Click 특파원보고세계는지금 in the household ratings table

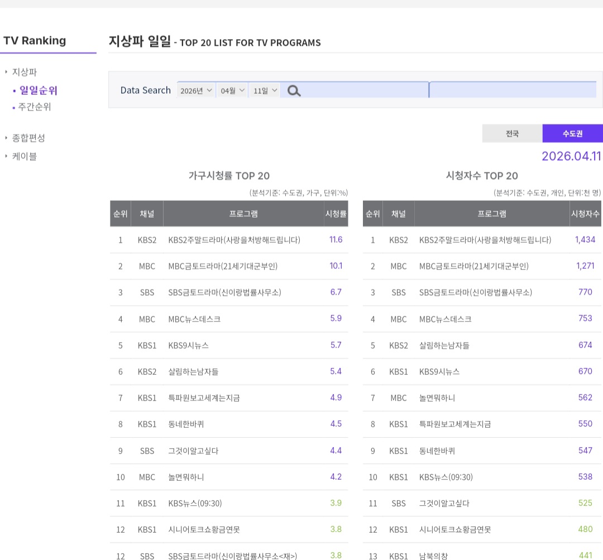204,398
